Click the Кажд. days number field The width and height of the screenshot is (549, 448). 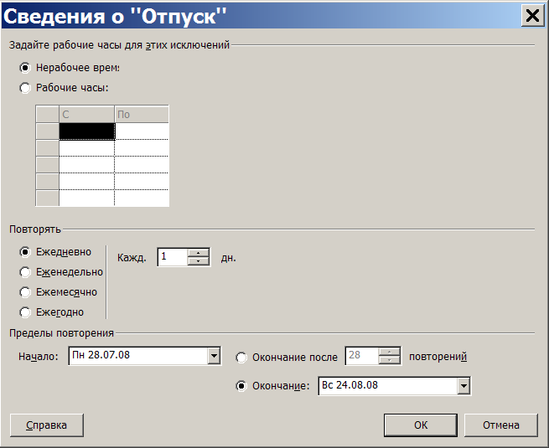pyautogui.click(x=173, y=257)
